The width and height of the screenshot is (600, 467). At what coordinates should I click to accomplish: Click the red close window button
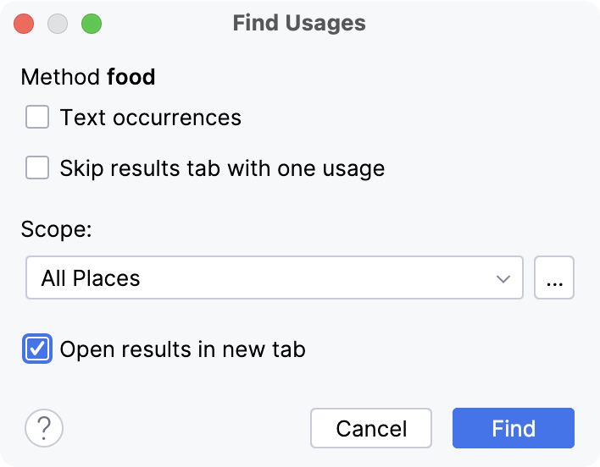25,23
